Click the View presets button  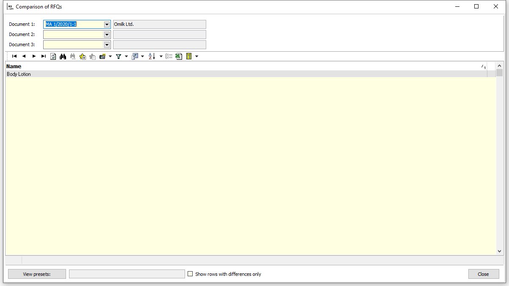point(37,274)
